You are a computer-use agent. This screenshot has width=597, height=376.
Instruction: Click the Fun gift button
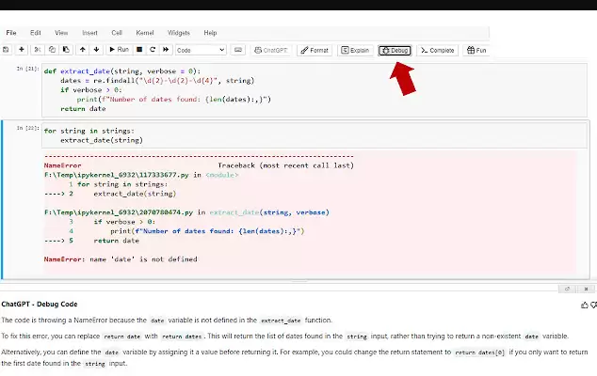(476, 50)
